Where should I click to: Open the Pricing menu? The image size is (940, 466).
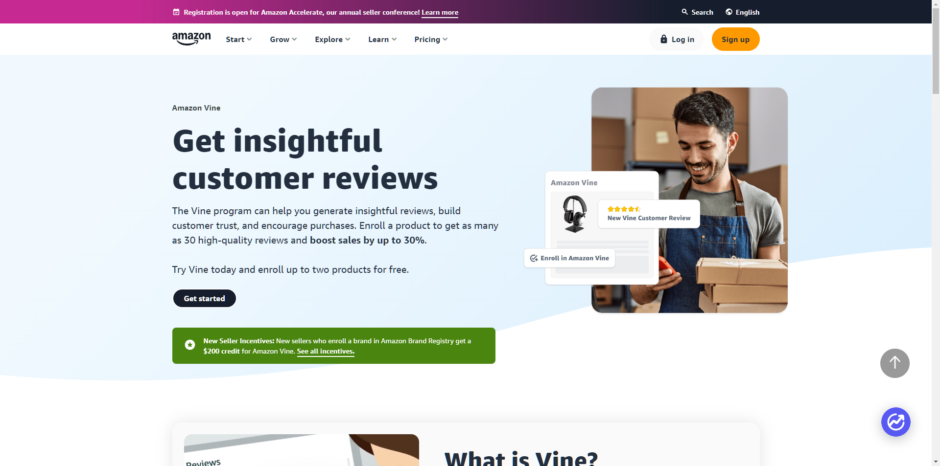tap(431, 40)
